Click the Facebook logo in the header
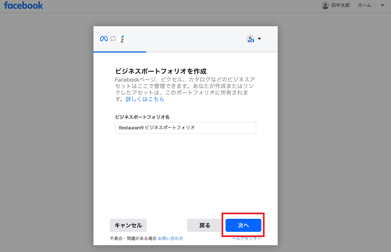This screenshot has width=391, height=252. 23,6
